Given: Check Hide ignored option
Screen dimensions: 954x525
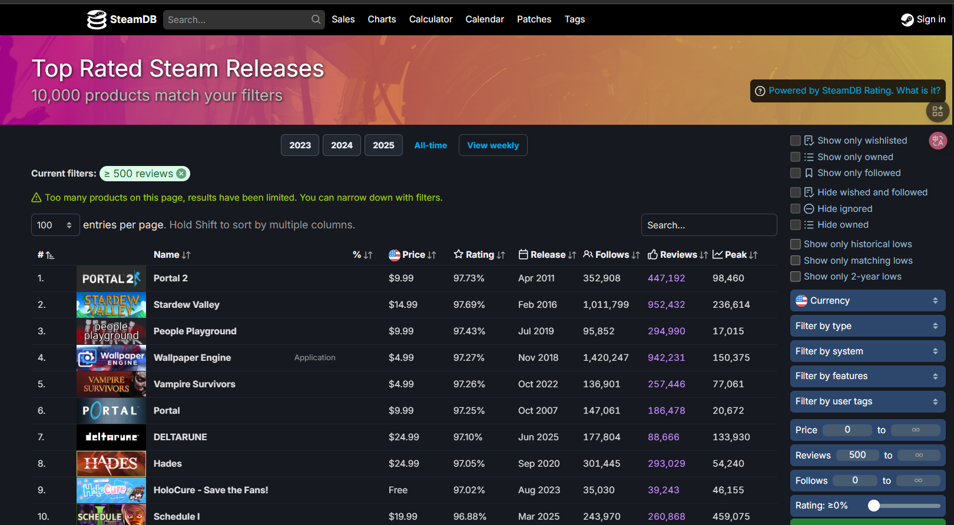Looking at the screenshot, I should click(795, 209).
